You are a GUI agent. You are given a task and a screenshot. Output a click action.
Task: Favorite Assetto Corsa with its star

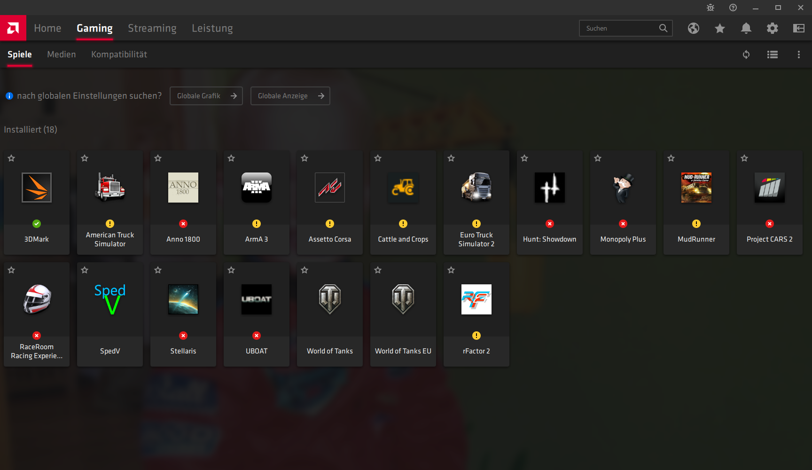[x=304, y=158]
